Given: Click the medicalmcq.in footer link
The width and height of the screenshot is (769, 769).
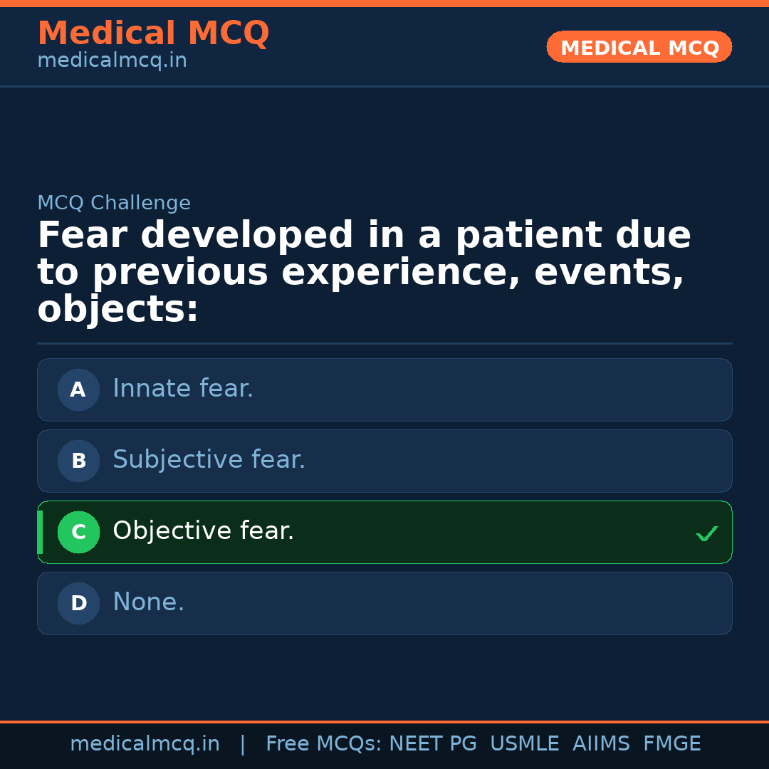Looking at the screenshot, I should (145, 743).
